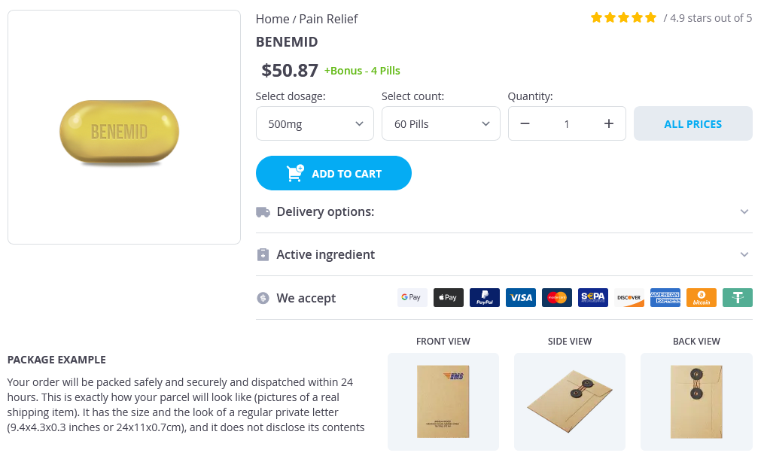Screen dimensions: 764x465
Task: Expand the Active ingredient section
Action: tap(504, 255)
